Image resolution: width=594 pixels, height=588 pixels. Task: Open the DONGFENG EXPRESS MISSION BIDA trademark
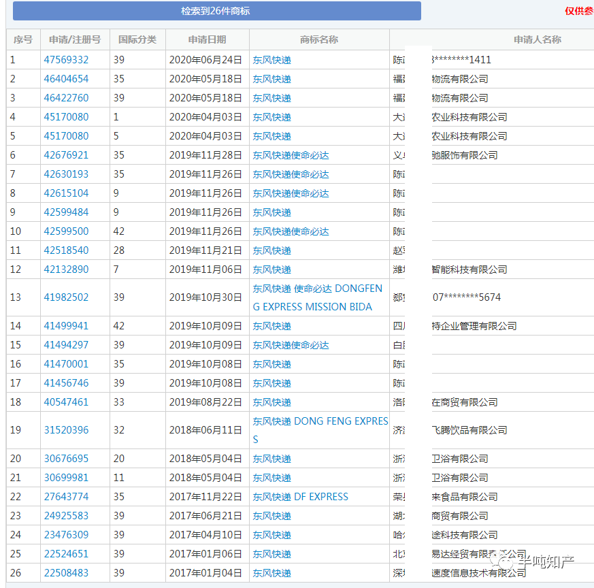tap(317, 297)
